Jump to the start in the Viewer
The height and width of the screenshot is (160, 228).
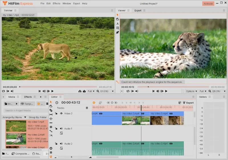pyautogui.click(x=153, y=91)
